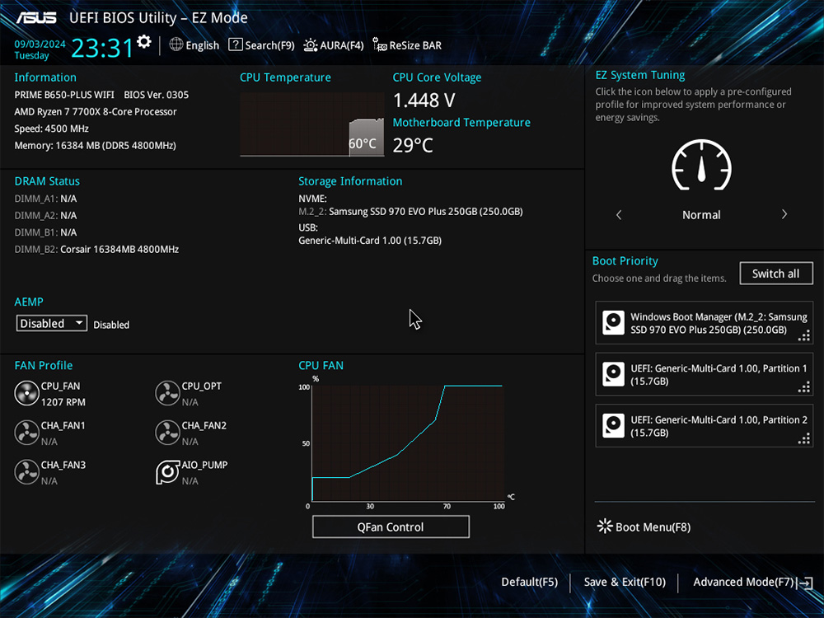Open date and time settings gear
Screen dimensions: 824x618
[144, 41]
